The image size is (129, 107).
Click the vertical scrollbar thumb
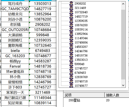click(x=123, y=45)
